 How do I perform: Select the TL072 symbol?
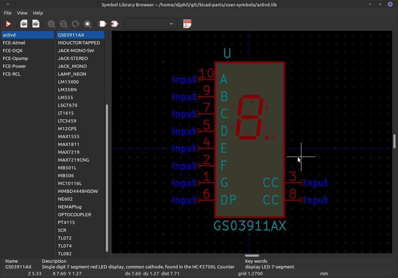point(80,238)
